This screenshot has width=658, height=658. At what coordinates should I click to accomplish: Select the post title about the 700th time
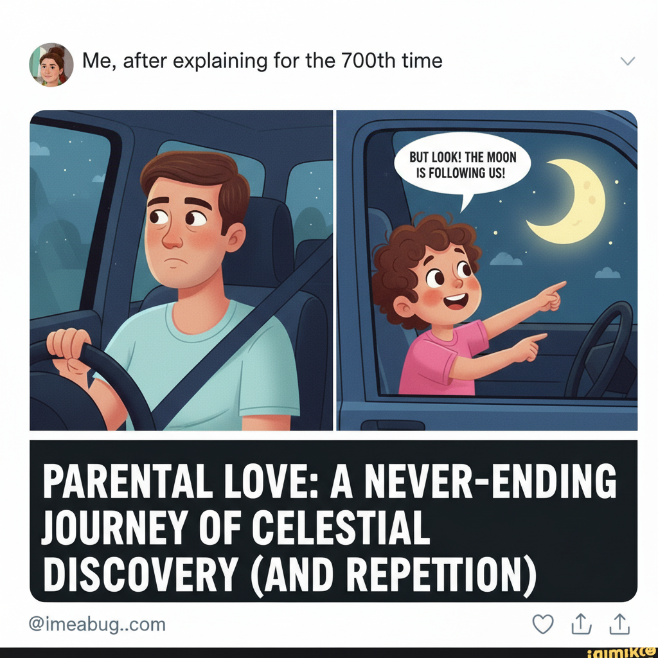262,62
